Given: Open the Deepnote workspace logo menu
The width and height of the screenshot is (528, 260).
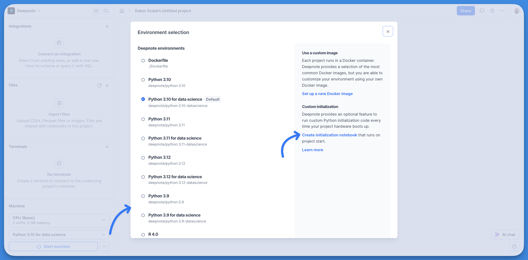Looking at the screenshot, I should pyautogui.click(x=11, y=11).
